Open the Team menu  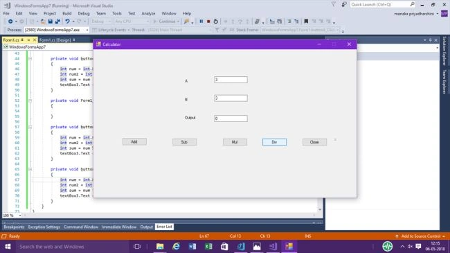click(x=101, y=13)
